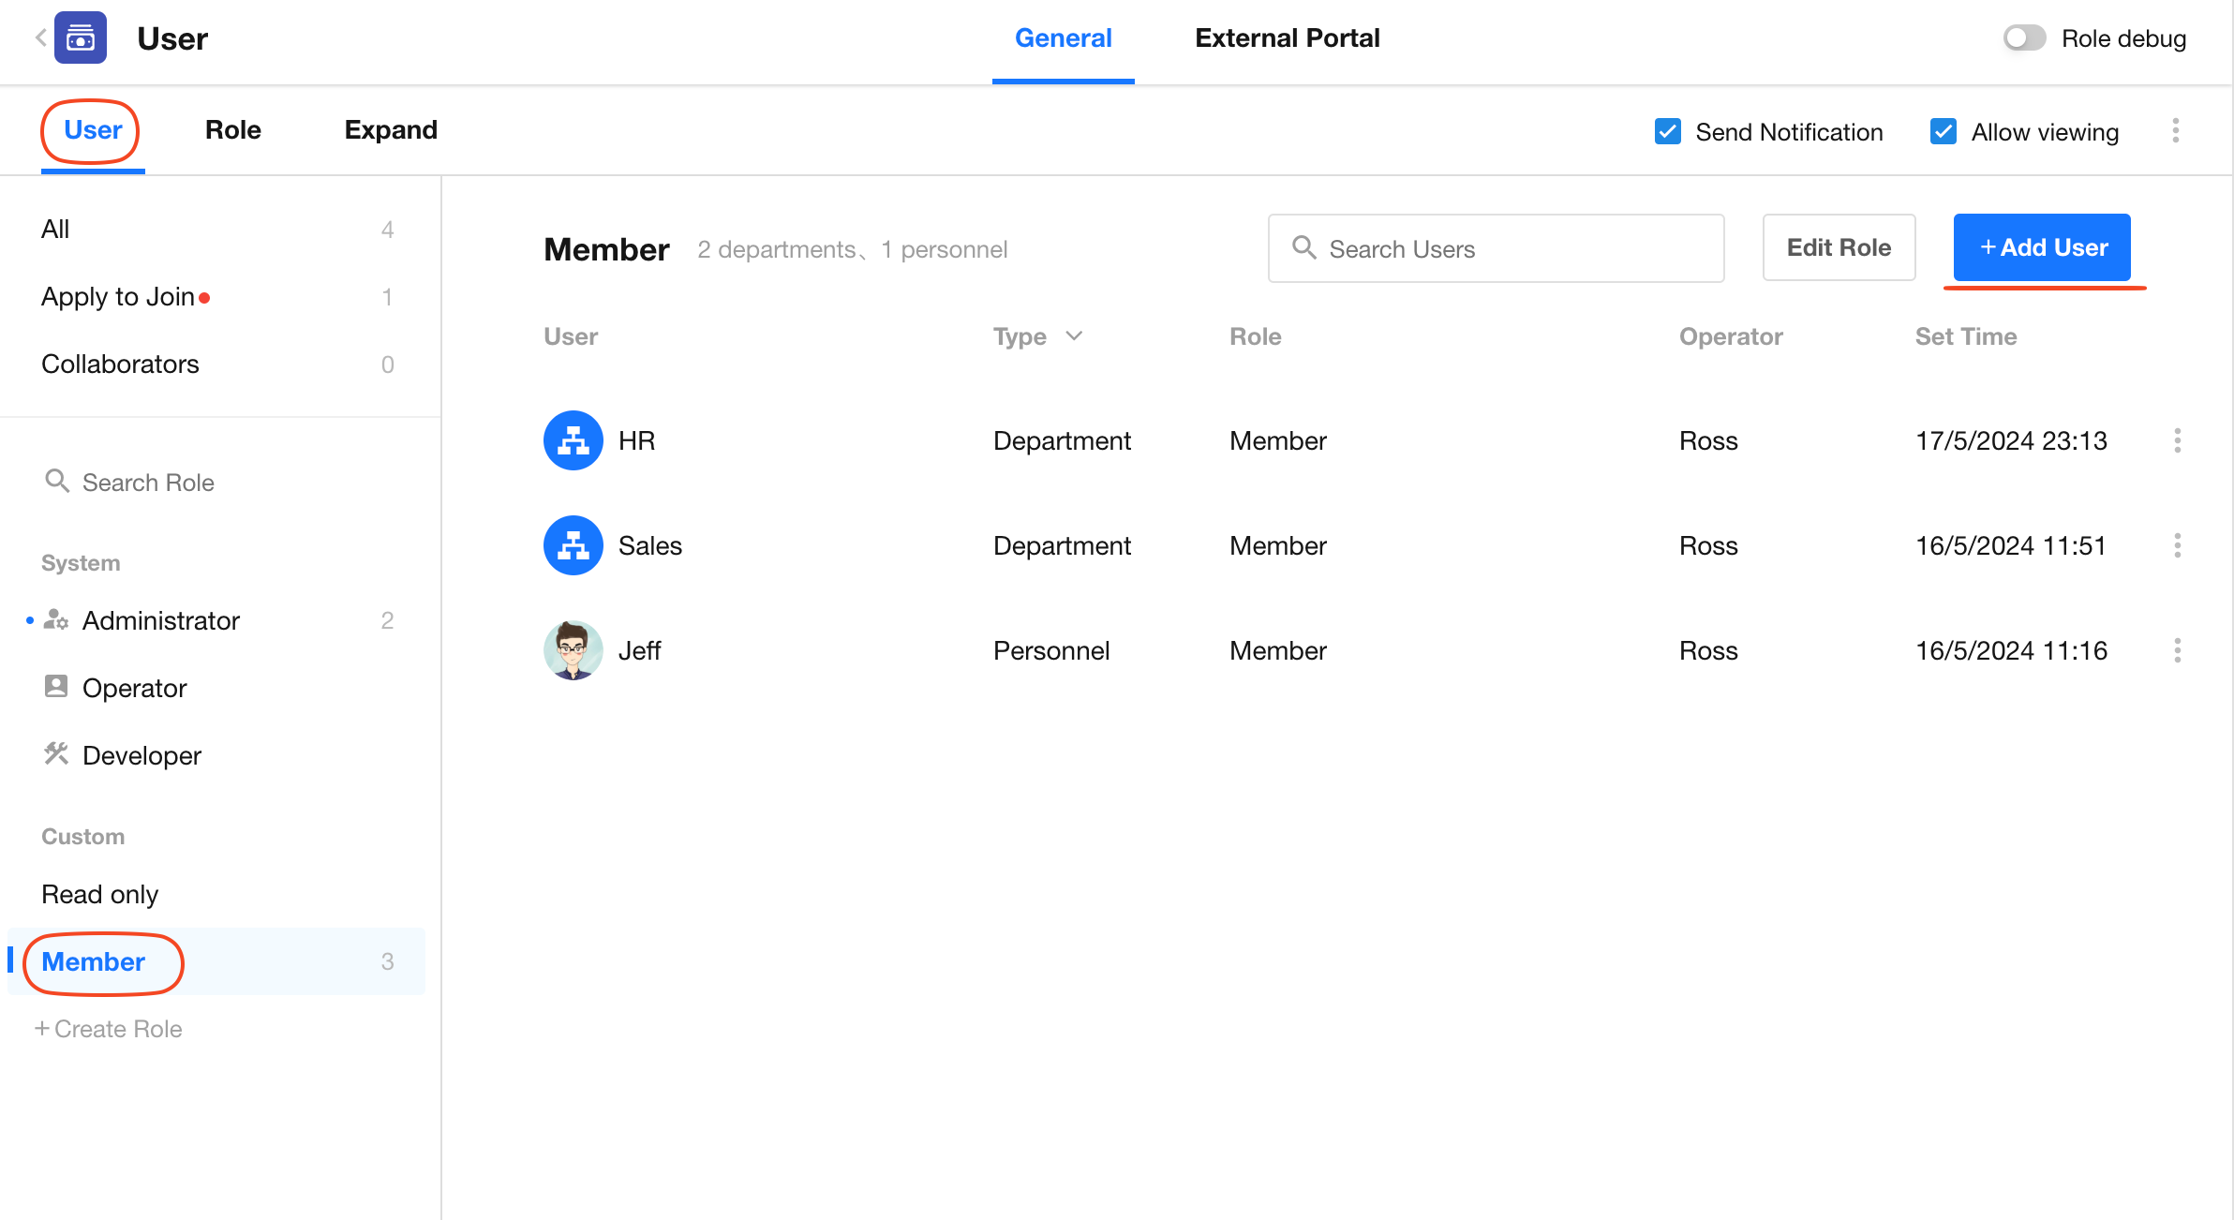
Task: Uncheck the Allow viewing checkbox
Action: (1943, 131)
